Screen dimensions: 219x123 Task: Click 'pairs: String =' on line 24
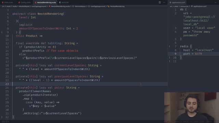pyautogui.click(x=67, y=87)
